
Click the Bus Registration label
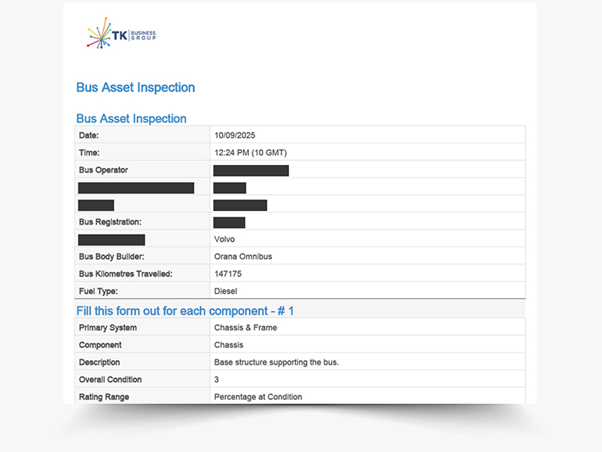pos(110,222)
